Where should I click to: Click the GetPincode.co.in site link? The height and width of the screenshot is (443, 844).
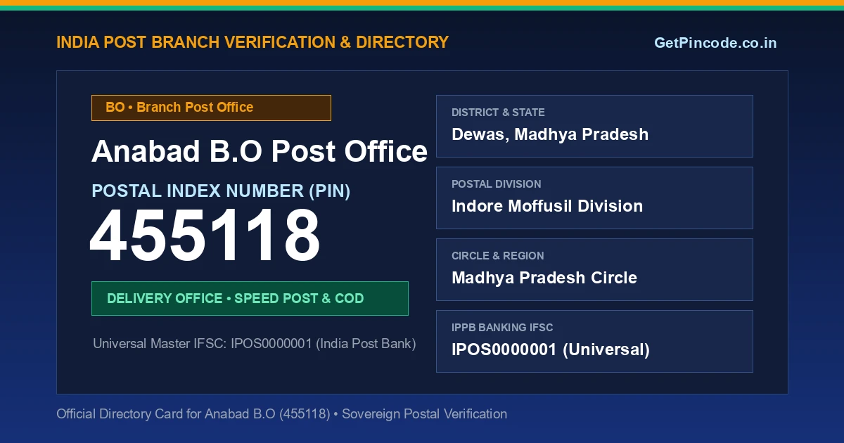click(715, 43)
